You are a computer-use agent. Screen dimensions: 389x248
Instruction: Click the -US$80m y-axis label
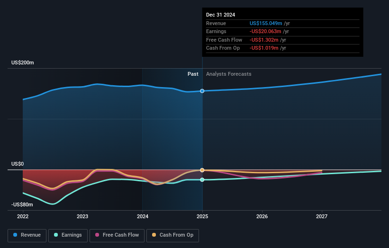pyautogui.click(x=22, y=204)
